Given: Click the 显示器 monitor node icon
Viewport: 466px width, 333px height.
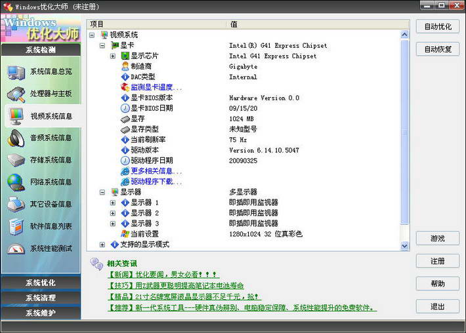Looking at the screenshot, I should click(115, 192).
